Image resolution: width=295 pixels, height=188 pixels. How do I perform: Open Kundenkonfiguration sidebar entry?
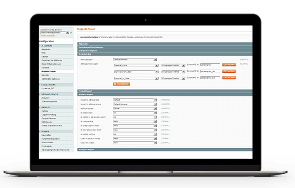click(x=50, y=139)
